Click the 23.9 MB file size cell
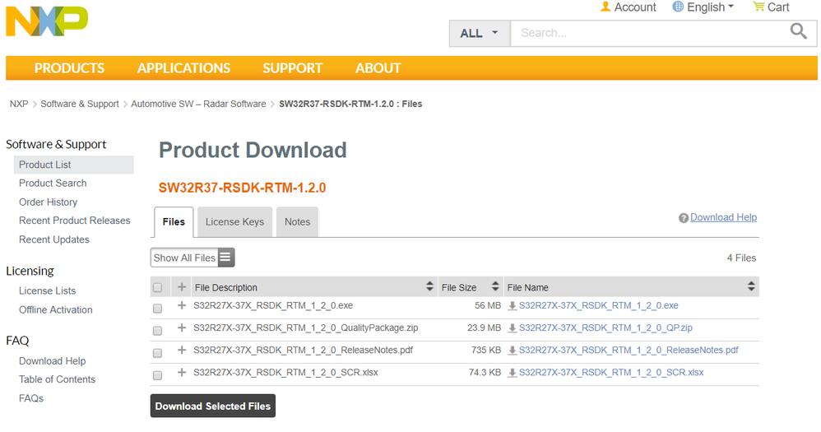 (x=485, y=327)
